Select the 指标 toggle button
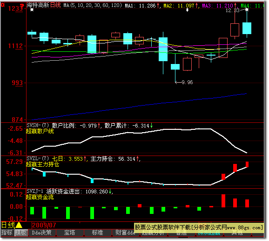This screenshot has height=241, width=269. point(7,233)
